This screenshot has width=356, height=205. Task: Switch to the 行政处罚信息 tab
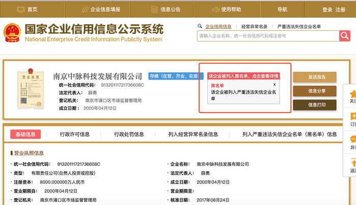pyautogui.click(x=129, y=134)
